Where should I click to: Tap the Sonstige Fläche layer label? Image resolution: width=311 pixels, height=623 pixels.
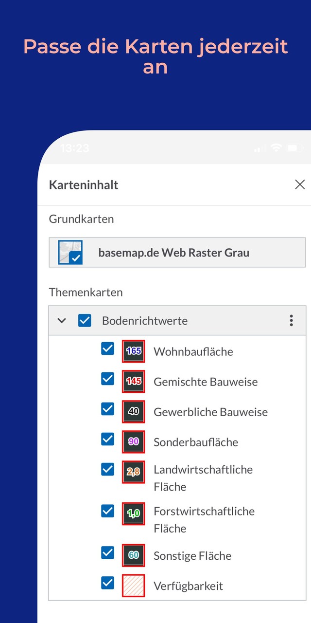click(192, 556)
